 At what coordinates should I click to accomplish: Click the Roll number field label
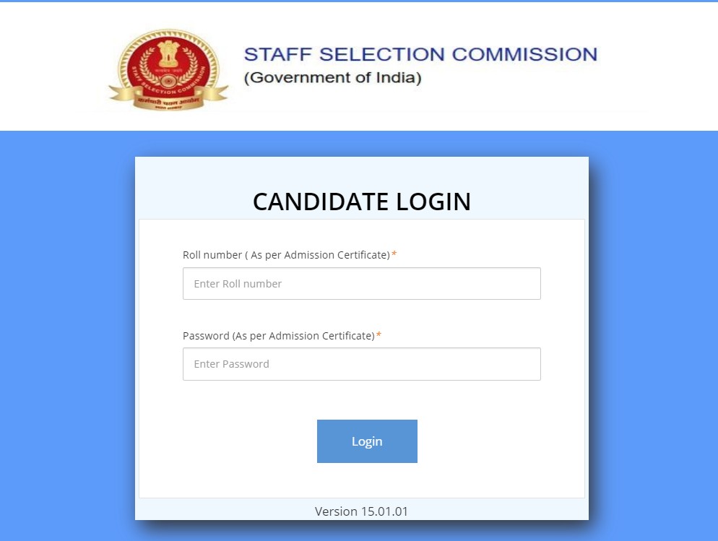tap(287, 254)
